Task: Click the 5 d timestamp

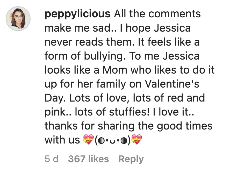Action: tap(52, 159)
